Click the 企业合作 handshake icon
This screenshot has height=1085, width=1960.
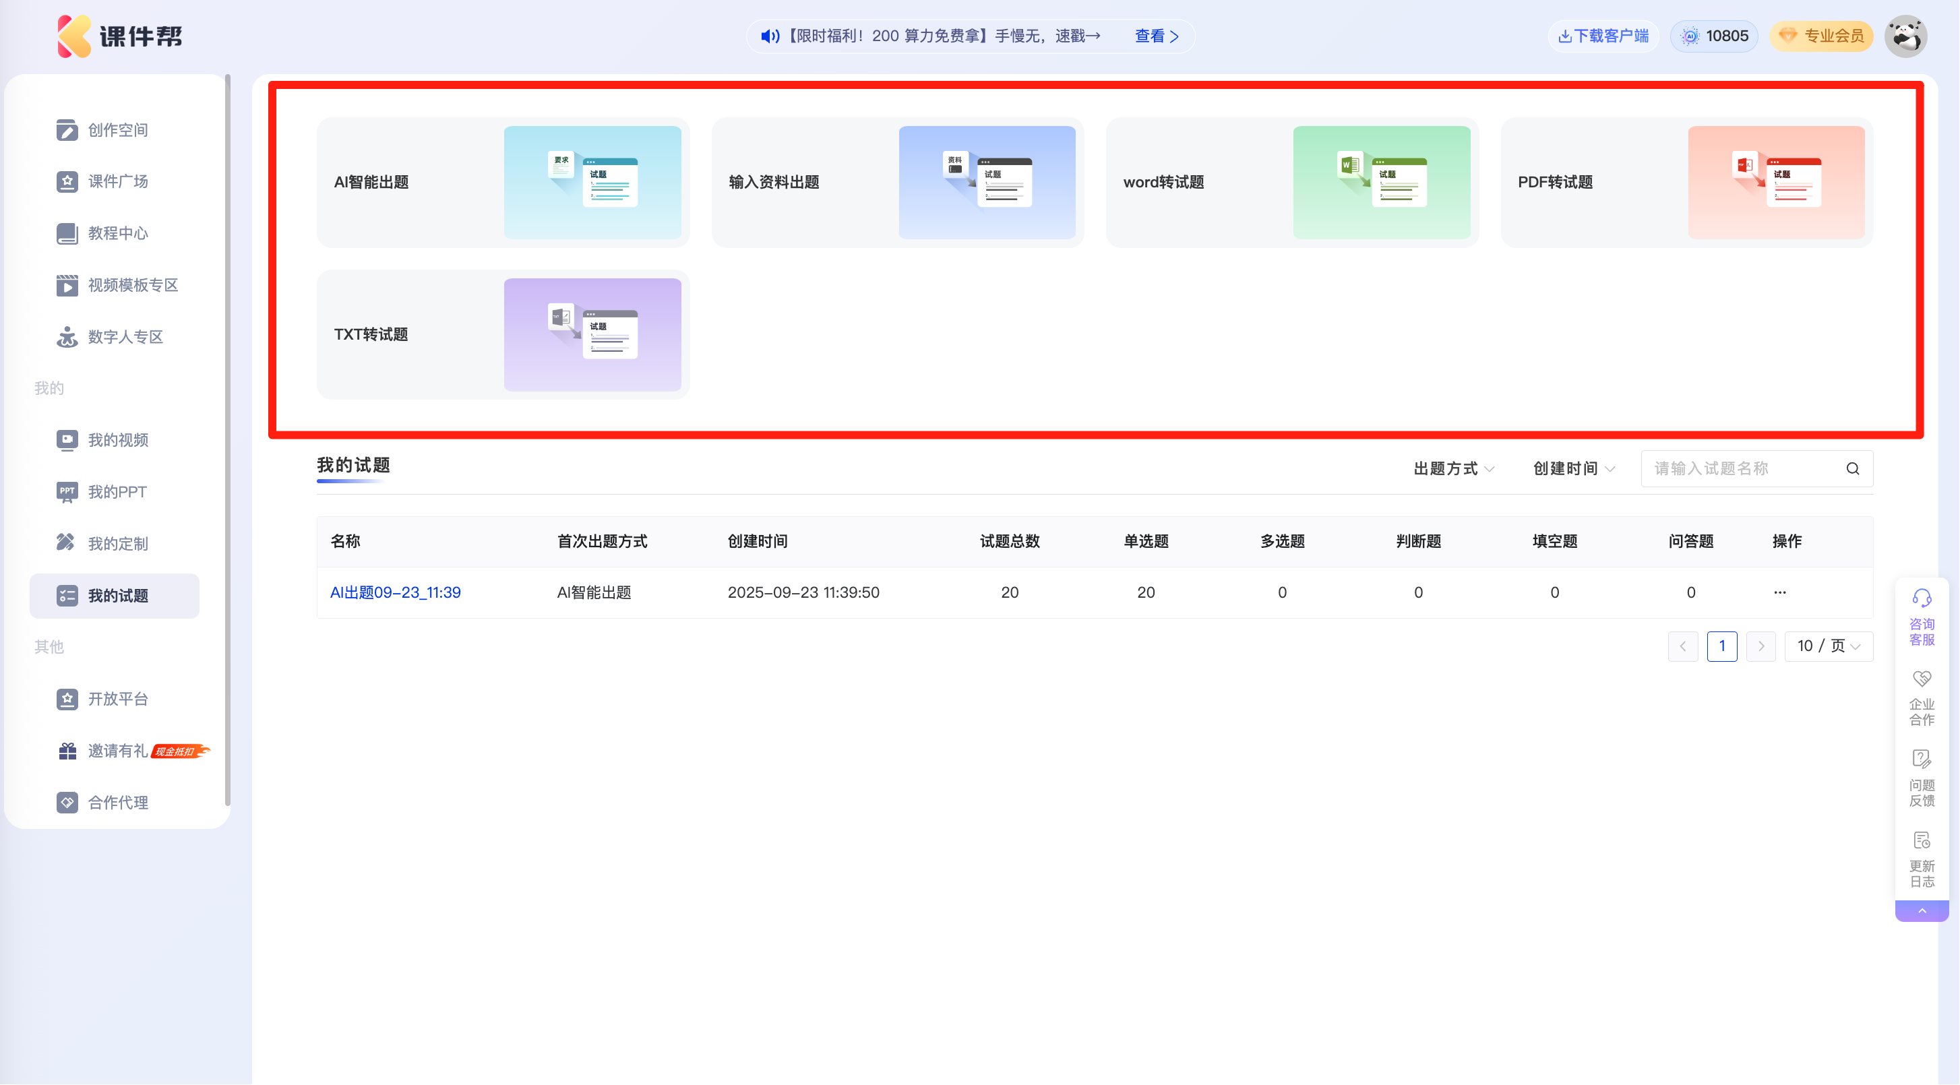click(x=1922, y=679)
